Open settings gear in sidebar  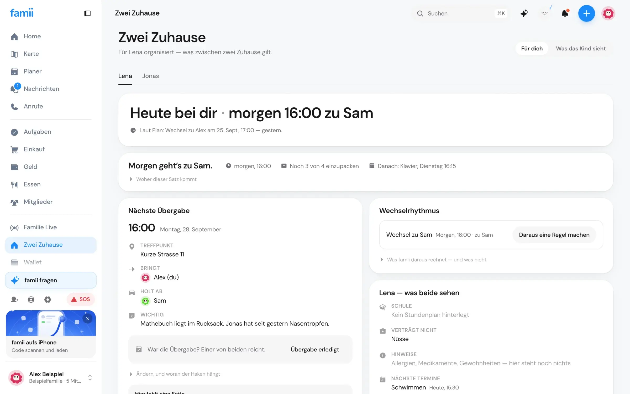pyautogui.click(x=48, y=299)
